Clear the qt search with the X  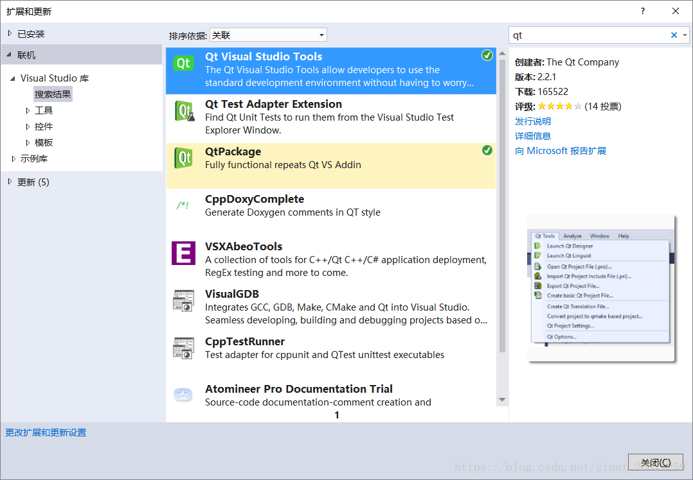(x=673, y=35)
